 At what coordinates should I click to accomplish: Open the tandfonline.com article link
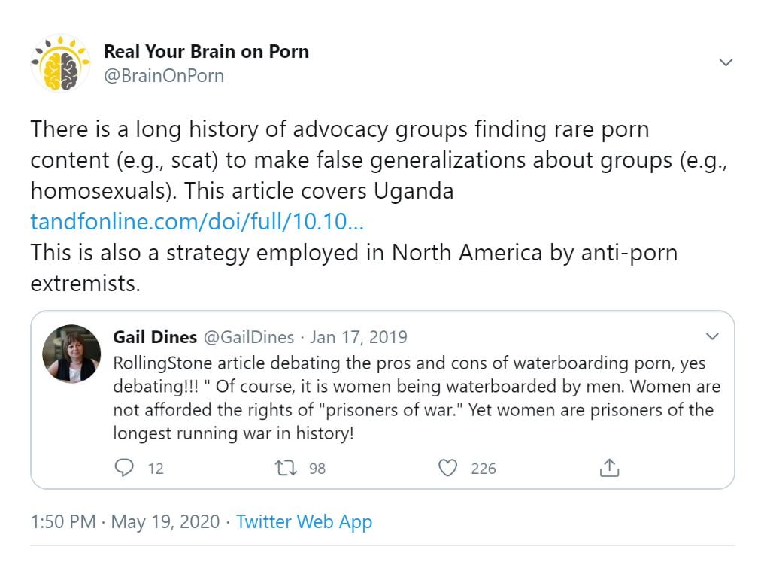tap(198, 222)
